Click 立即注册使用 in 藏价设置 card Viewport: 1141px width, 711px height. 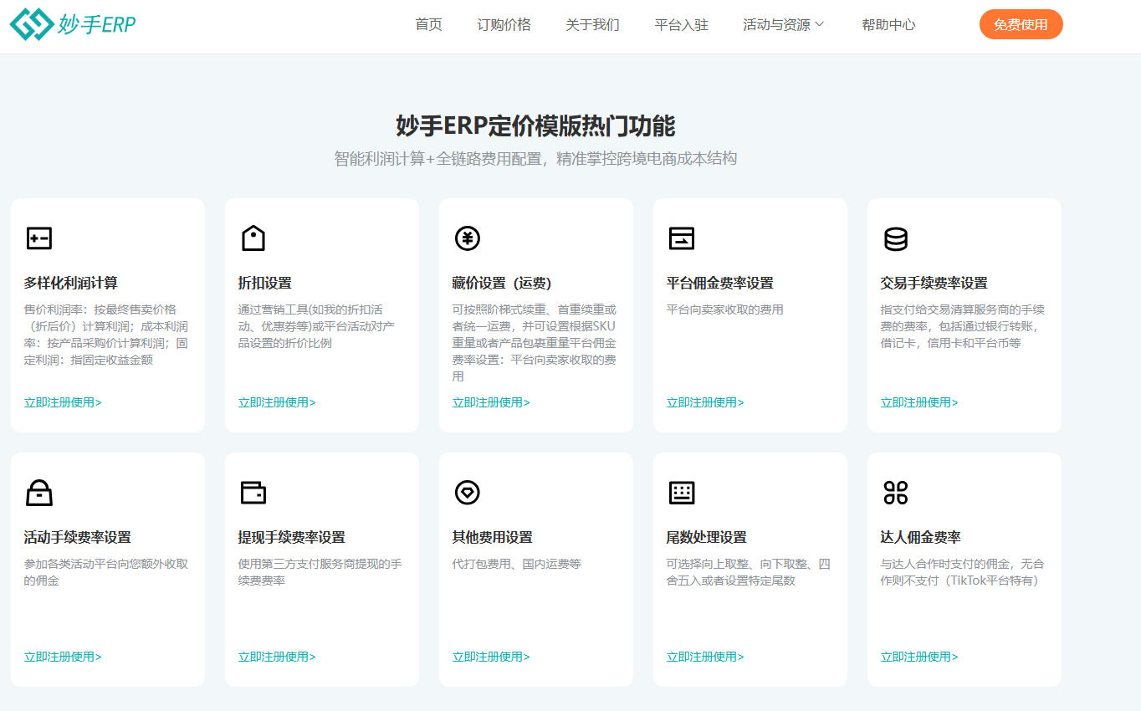point(491,402)
